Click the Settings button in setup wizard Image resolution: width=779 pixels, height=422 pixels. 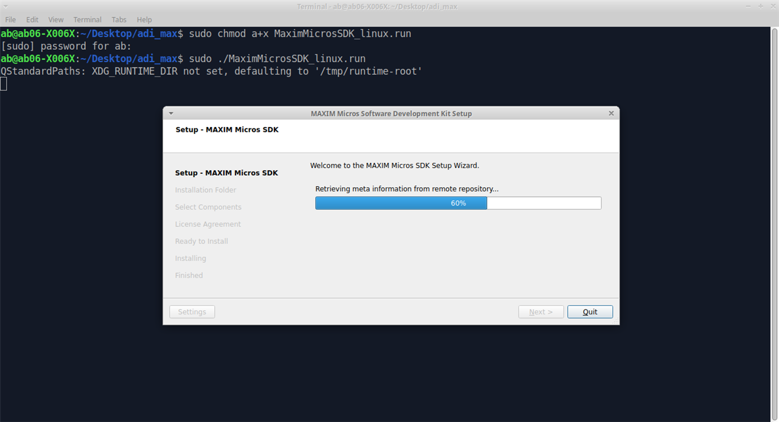(192, 312)
